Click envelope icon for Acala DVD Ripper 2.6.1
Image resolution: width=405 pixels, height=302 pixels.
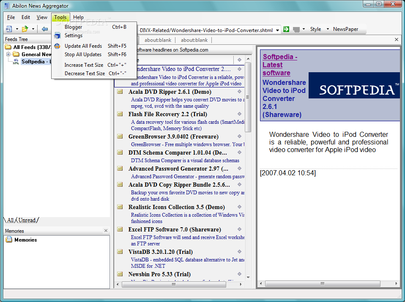point(120,91)
